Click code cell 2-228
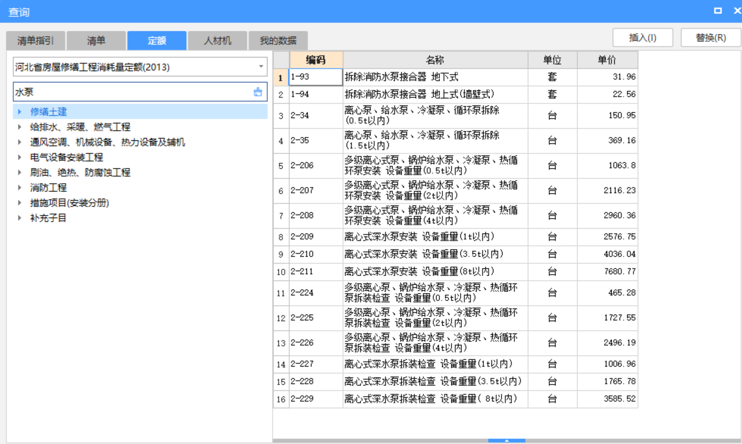Image resolution: width=742 pixels, height=444 pixels. click(x=316, y=381)
